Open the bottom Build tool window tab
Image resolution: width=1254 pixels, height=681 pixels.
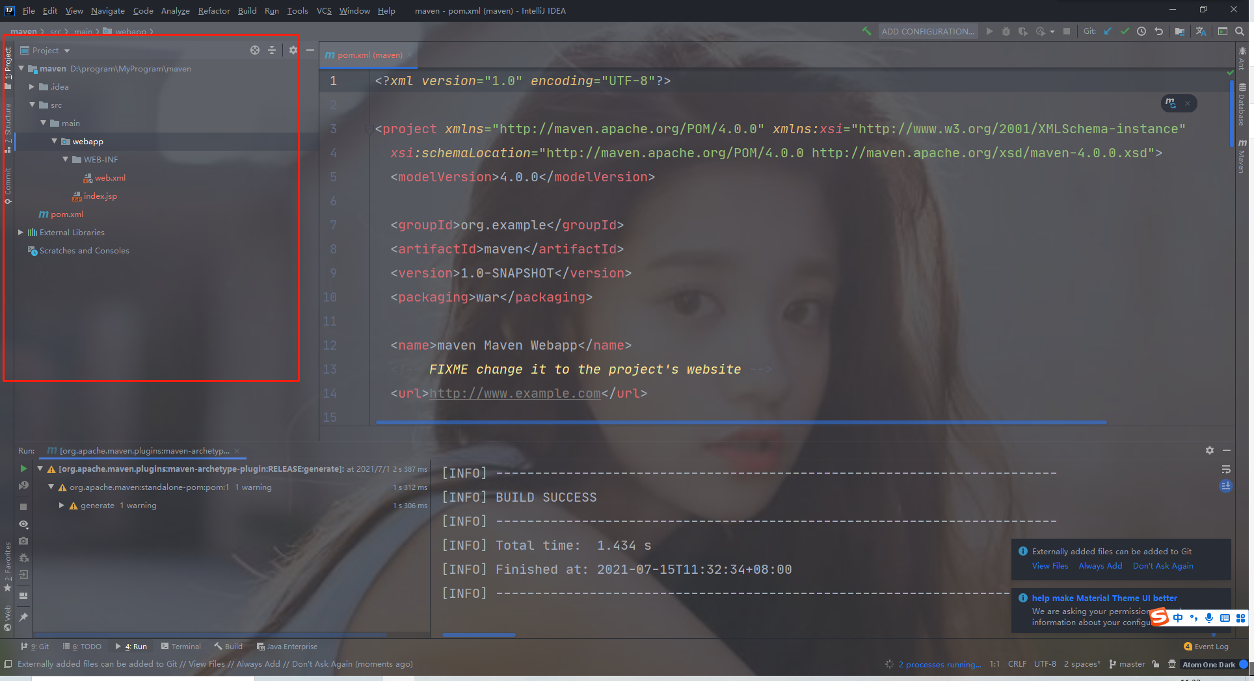[x=228, y=647]
